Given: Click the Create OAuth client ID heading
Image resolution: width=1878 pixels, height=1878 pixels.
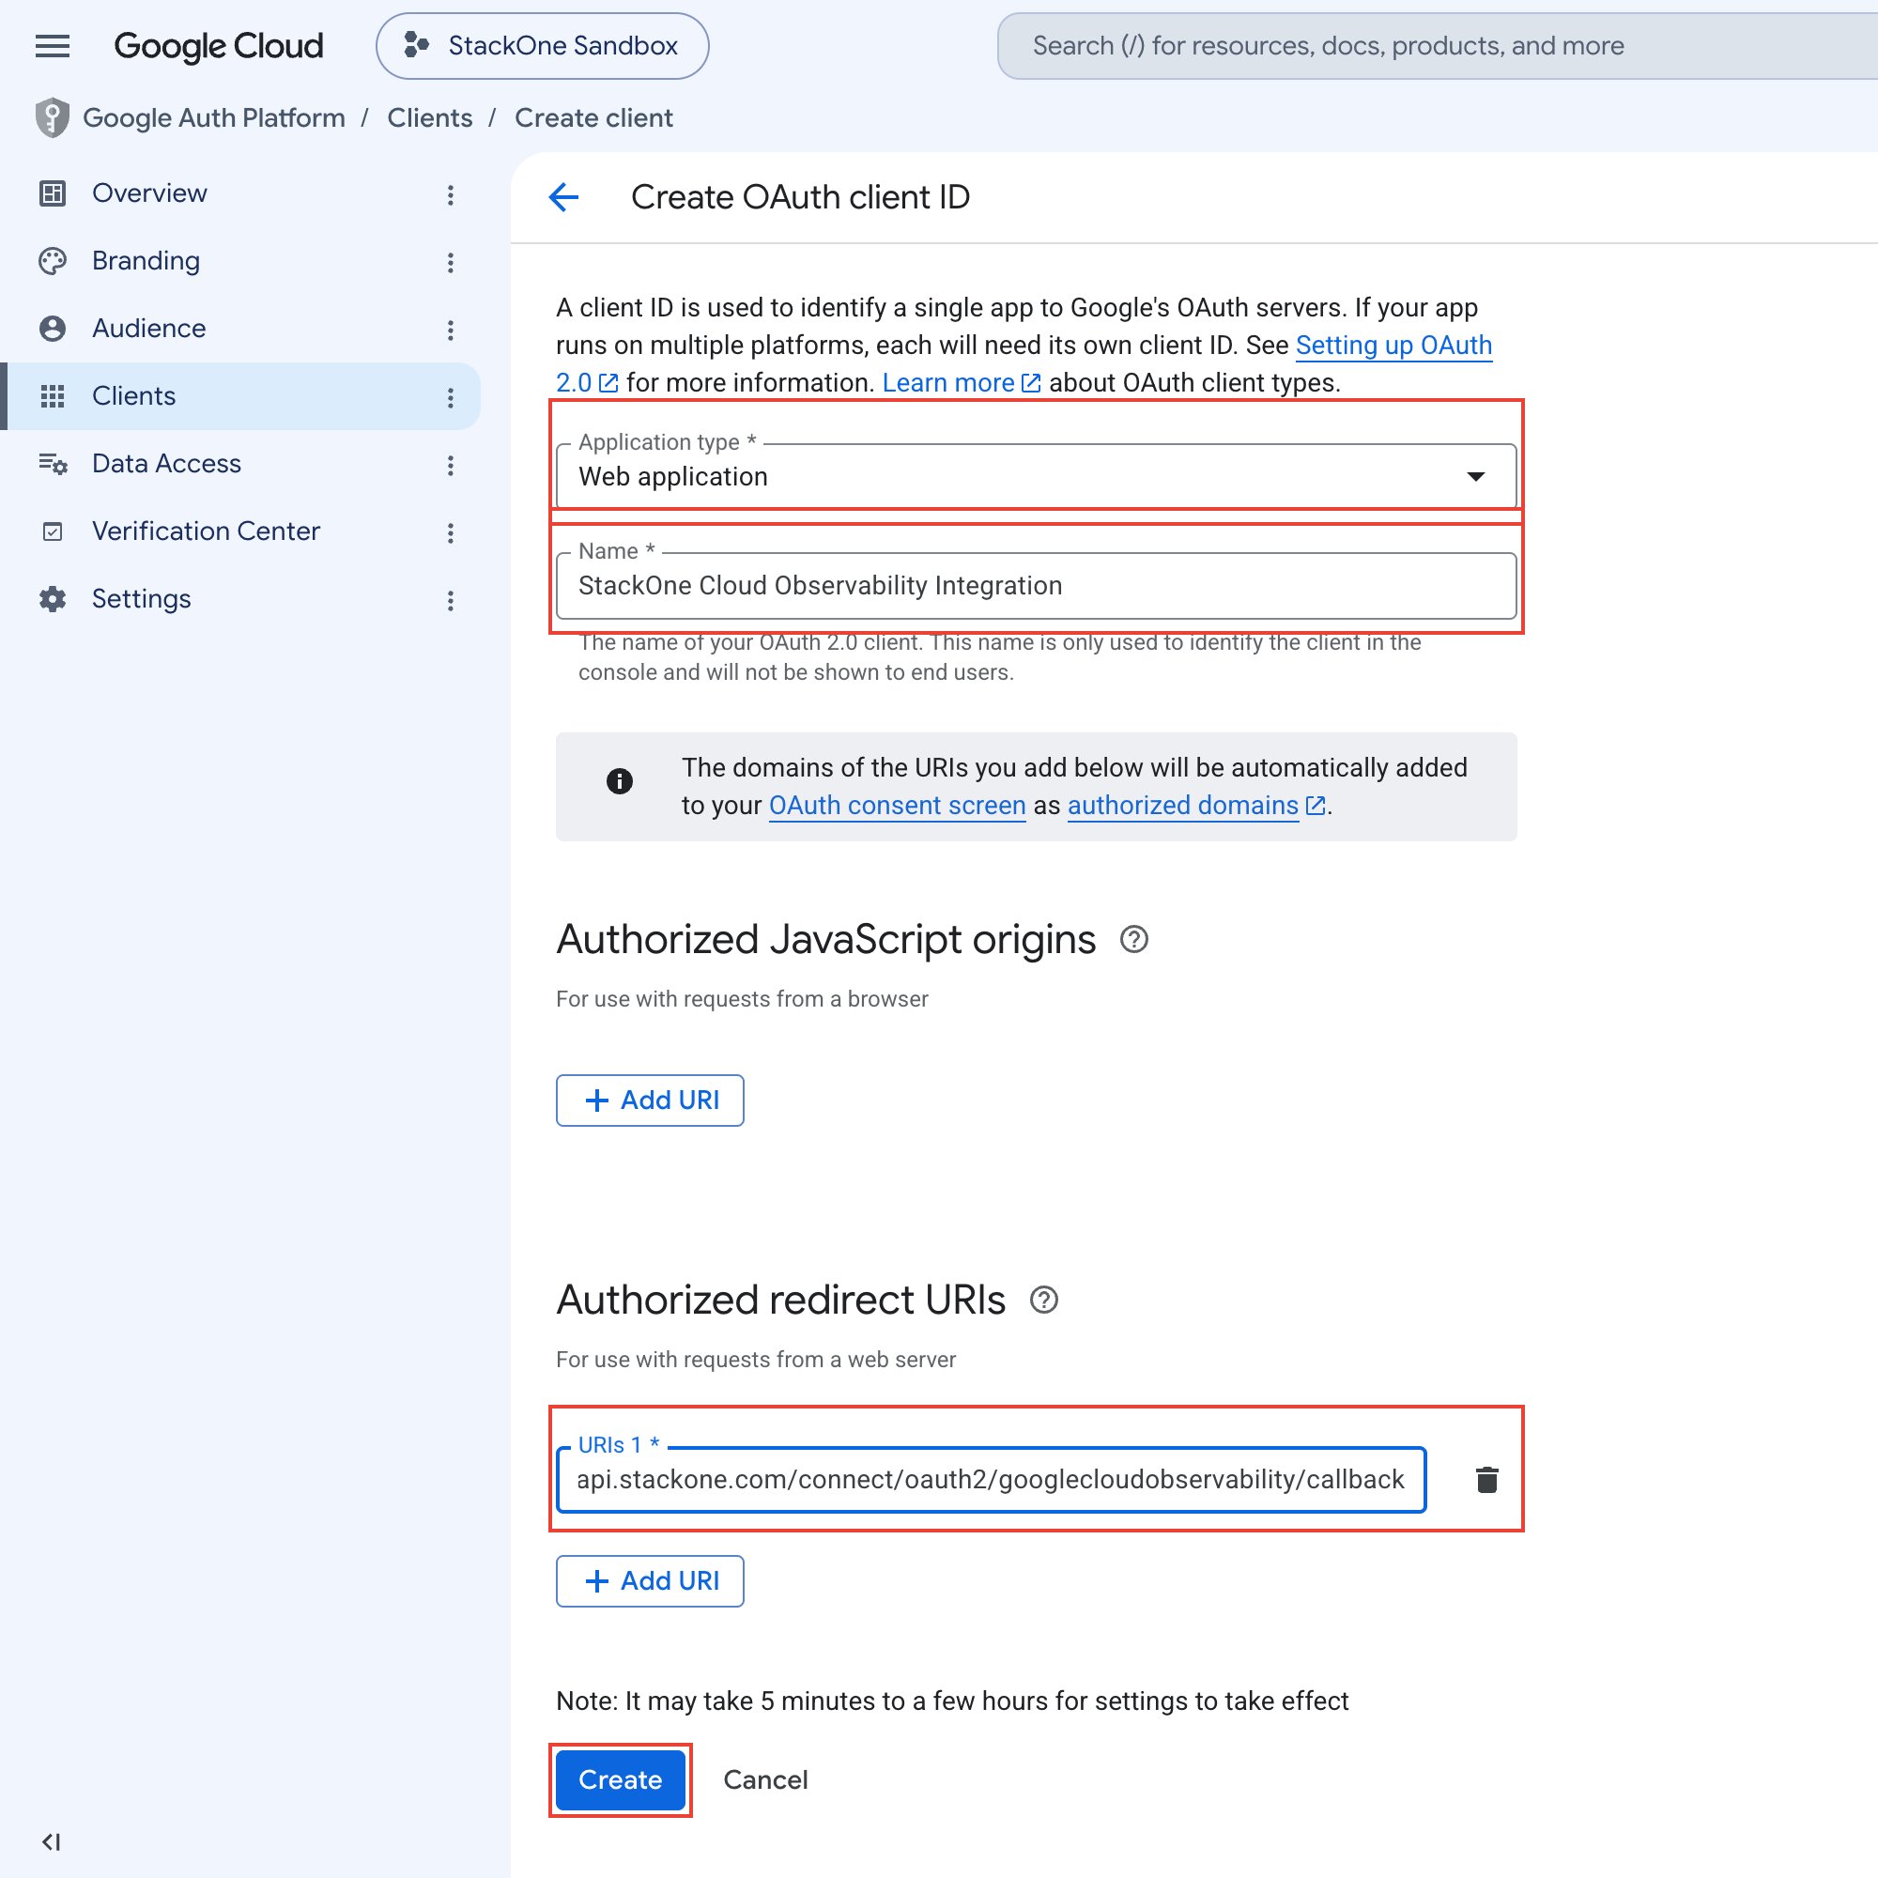Looking at the screenshot, I should (800, 197).
